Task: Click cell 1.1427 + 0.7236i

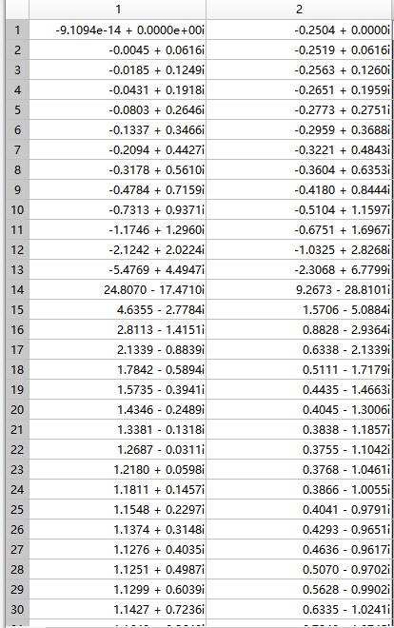Action: 118,609
